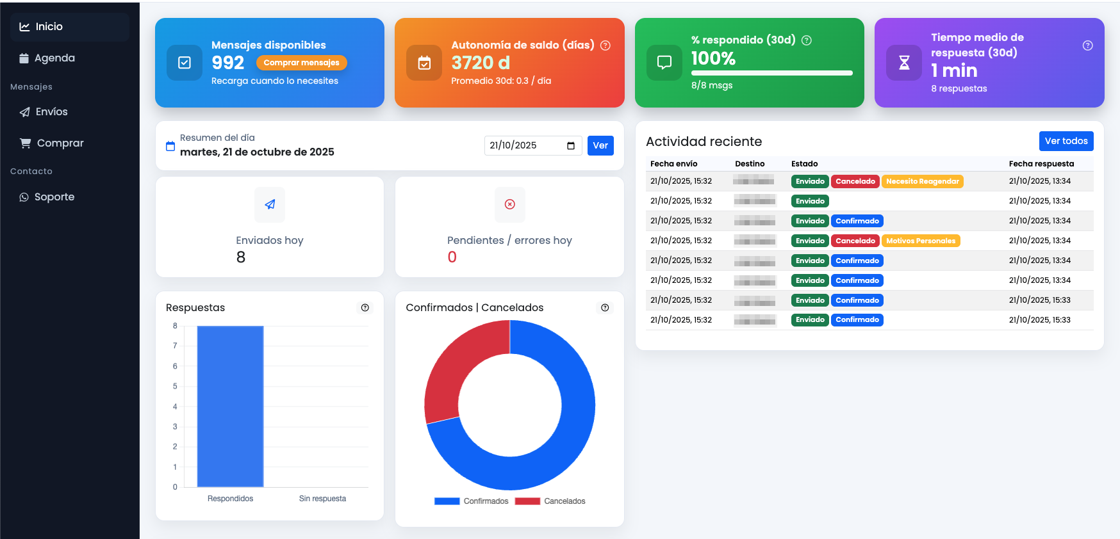Click help icon in Confirmados | Cancelados chart
1120x539 pixels.
click(x=605, y=308)
